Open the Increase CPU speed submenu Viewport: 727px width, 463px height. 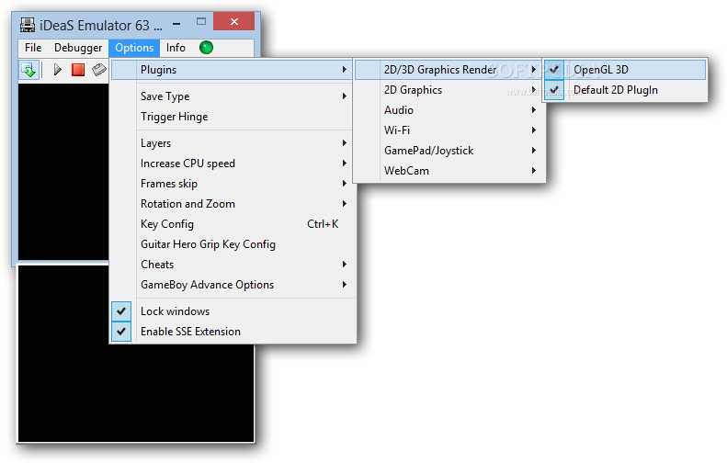coord(232,164)
